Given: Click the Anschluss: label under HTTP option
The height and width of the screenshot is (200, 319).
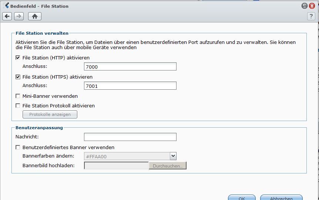Looking at the screenshot, I should pos(35,66).
